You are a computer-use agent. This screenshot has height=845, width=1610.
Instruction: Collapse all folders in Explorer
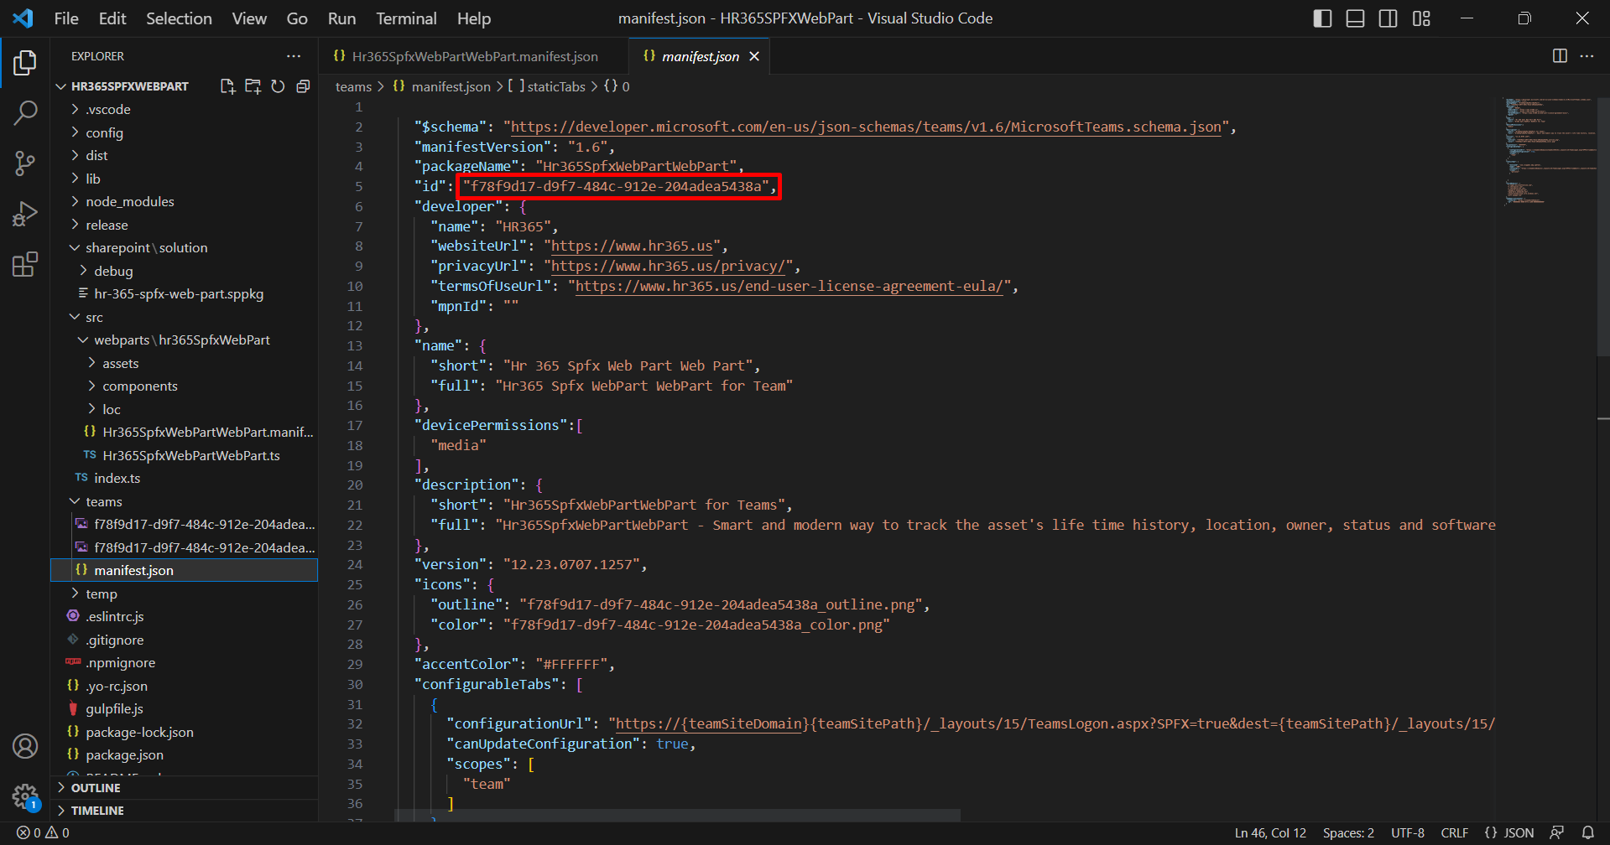pyautogui.click(x=303, y=86)
